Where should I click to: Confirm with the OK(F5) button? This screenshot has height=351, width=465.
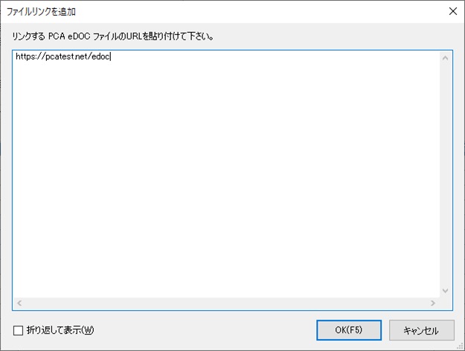pos(349,330)
